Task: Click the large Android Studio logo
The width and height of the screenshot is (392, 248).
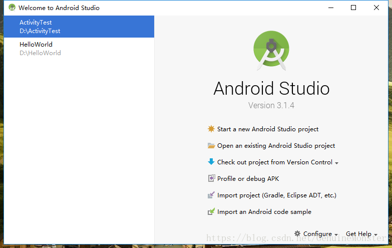Action: tap(271, 50)
